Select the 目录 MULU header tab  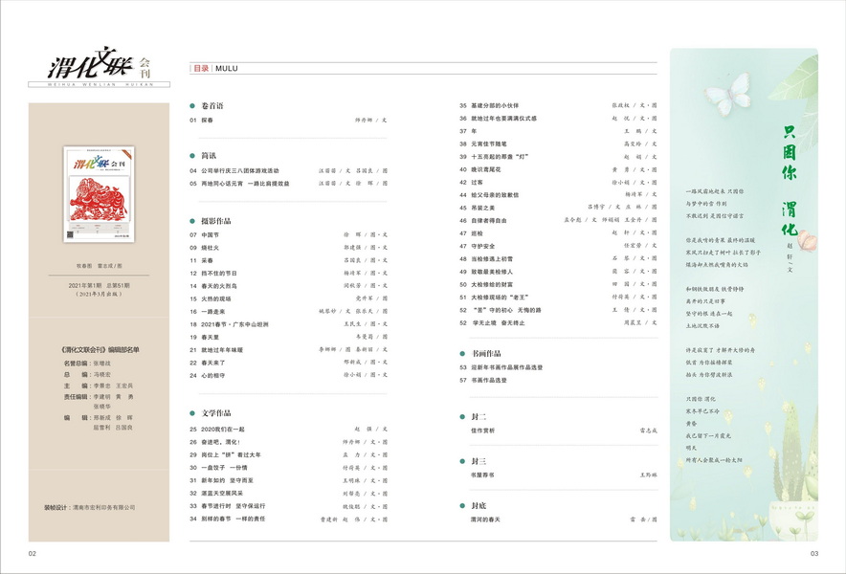point(214,69)
